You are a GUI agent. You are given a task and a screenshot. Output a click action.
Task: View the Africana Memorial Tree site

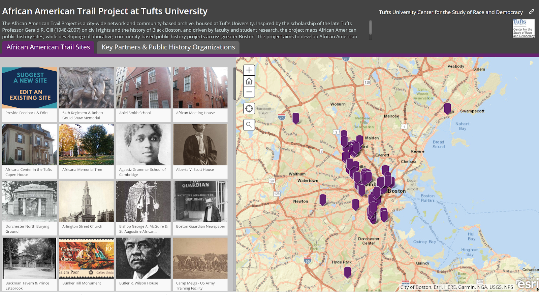(x=87, y=151)
